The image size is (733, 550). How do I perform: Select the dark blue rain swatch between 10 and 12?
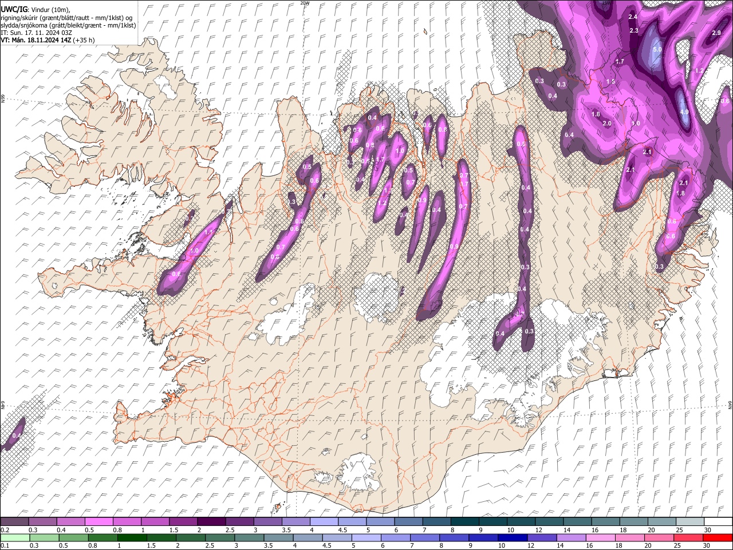[x=513, y=537]
